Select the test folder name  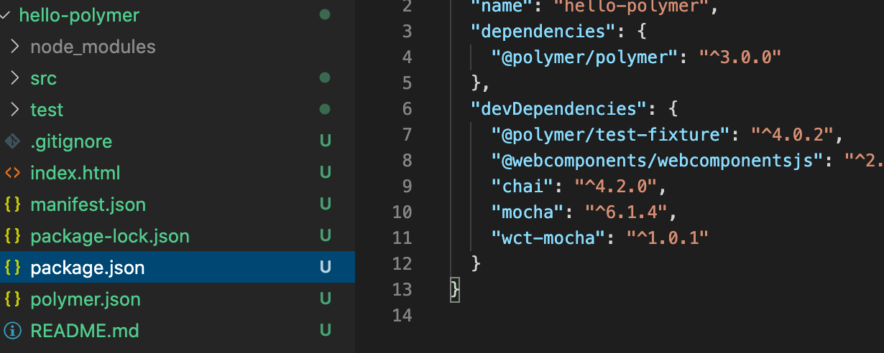[47, 110]
